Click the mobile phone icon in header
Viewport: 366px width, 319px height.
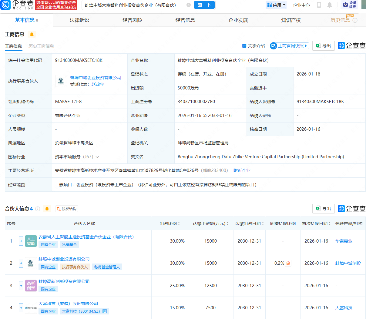click(319, 5)
